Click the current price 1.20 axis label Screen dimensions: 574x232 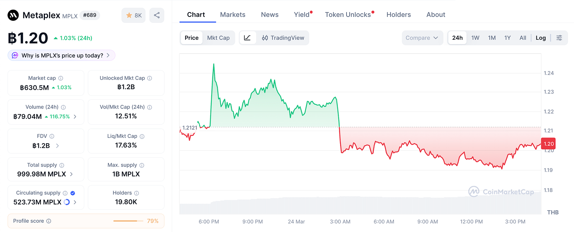[x=549, y=144]
